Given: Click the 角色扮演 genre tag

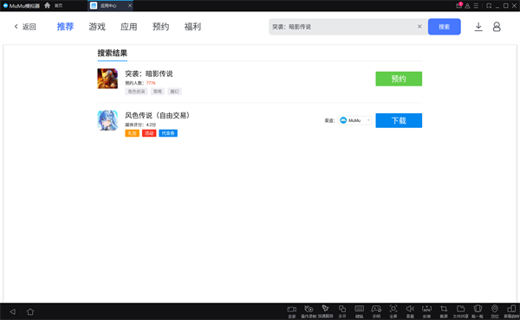Looking at the screenshot, I should click(136, 92).
